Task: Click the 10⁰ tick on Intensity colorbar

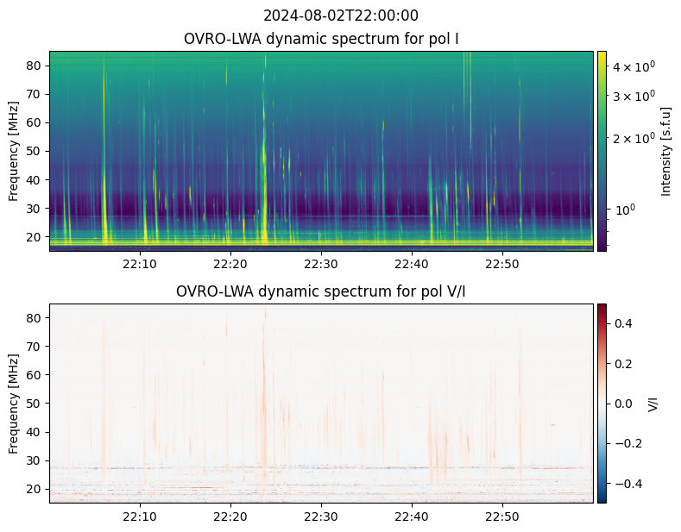Action: [625, 209]
